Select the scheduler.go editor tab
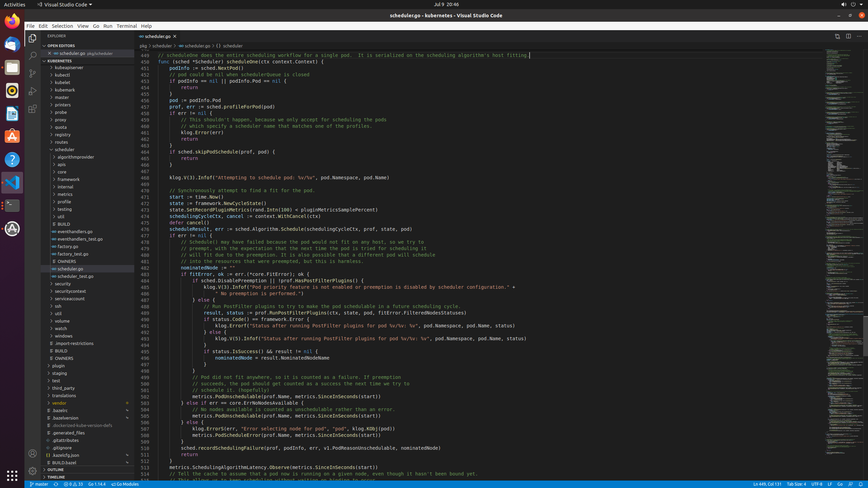 (x=158, y=36)
